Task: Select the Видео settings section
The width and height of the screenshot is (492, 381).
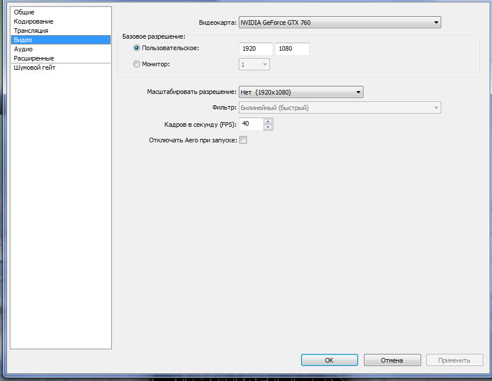Action: [61, 40]
